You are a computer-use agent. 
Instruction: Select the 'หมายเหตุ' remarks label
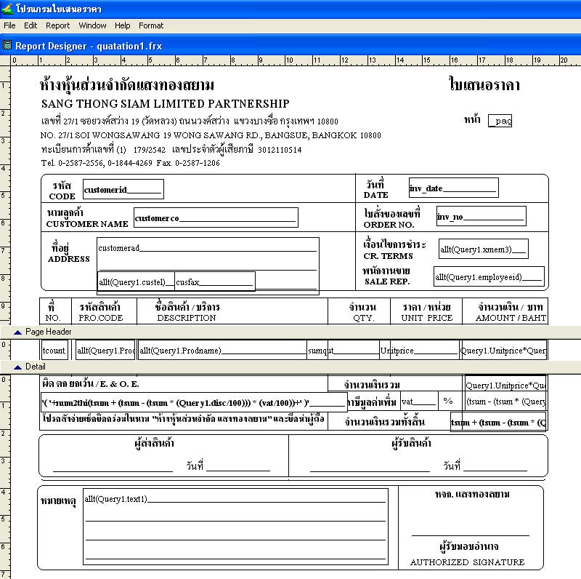click(58, 501)
